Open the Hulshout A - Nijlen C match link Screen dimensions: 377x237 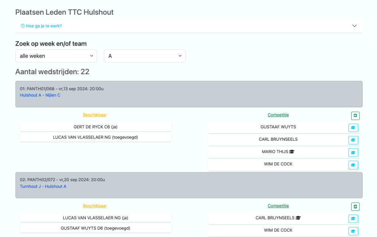pos(40,95)
